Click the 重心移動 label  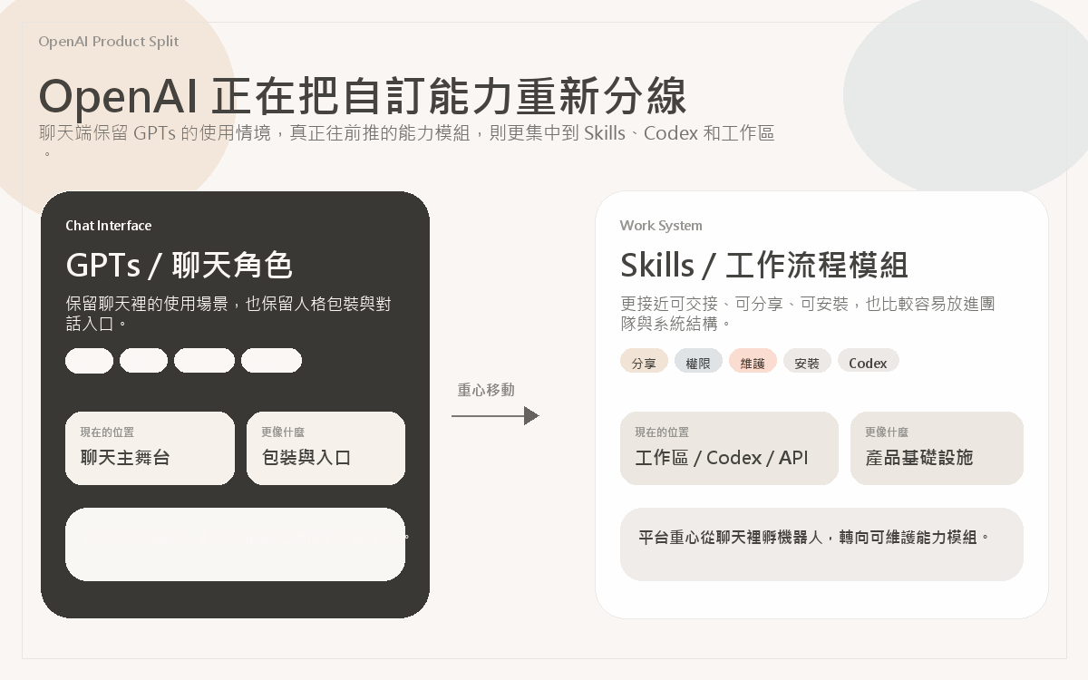486,390
